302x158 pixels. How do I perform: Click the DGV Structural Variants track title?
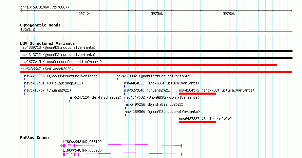(48, 43)
